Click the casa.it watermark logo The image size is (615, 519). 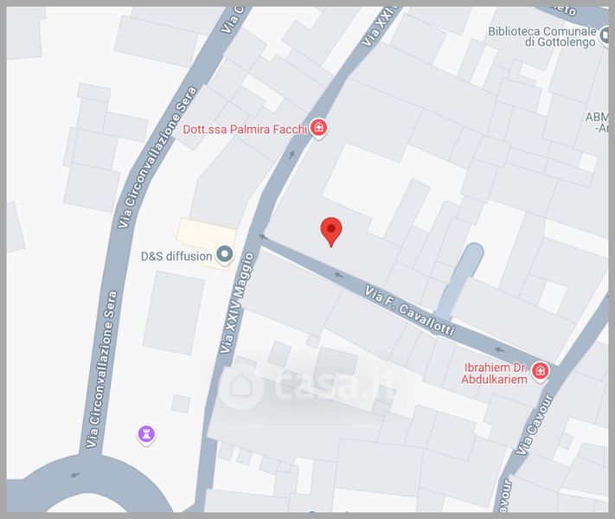(308, 386)
